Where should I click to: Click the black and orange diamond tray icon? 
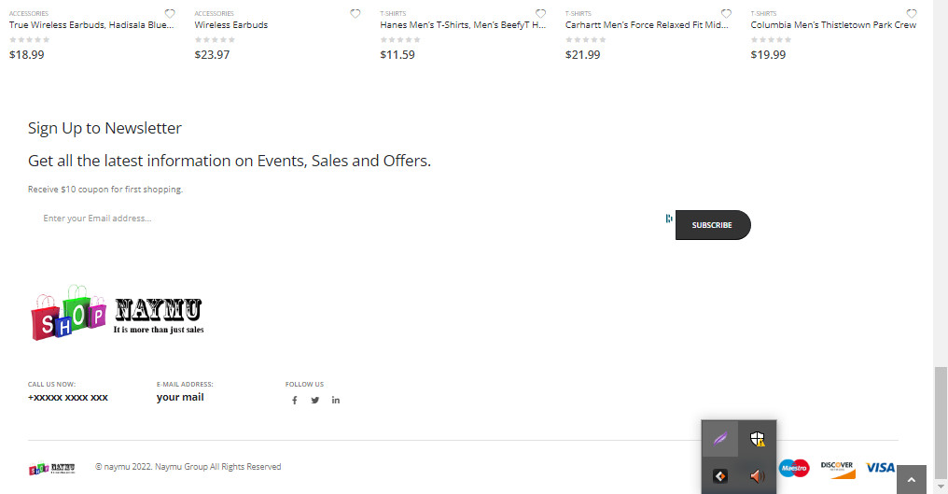pos(720,476)
